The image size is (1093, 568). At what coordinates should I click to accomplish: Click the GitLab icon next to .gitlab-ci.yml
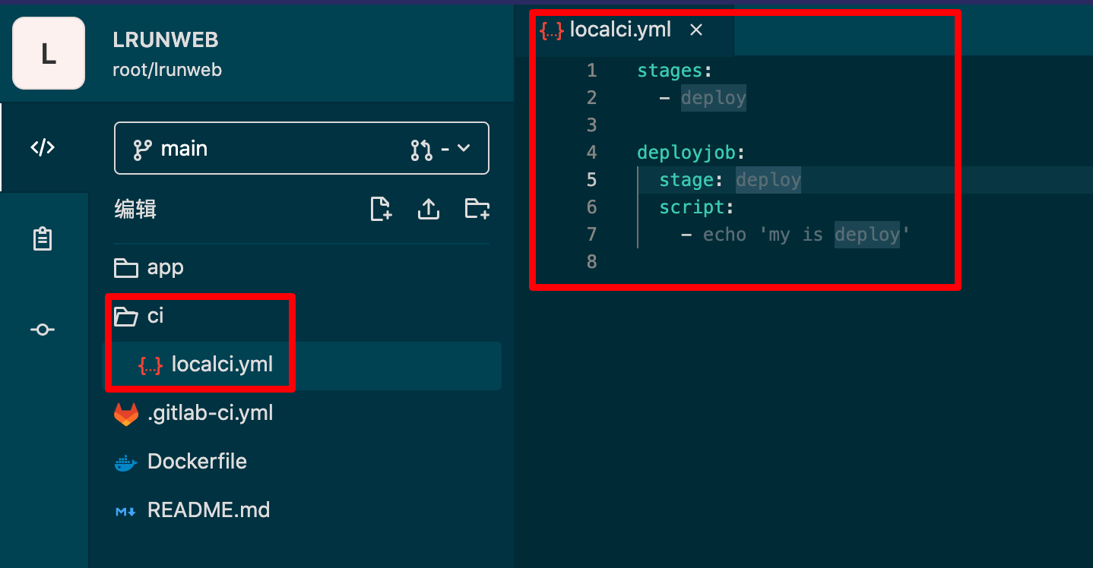pyautogui.click(x=126, y=413)
